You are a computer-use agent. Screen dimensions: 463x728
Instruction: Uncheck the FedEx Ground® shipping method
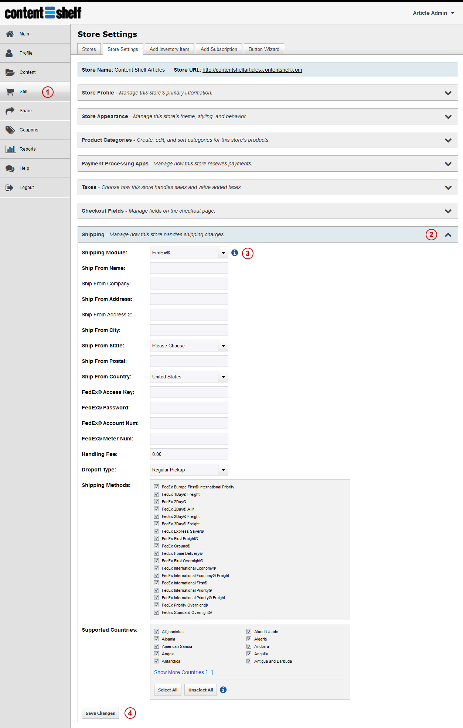[157, 546]
